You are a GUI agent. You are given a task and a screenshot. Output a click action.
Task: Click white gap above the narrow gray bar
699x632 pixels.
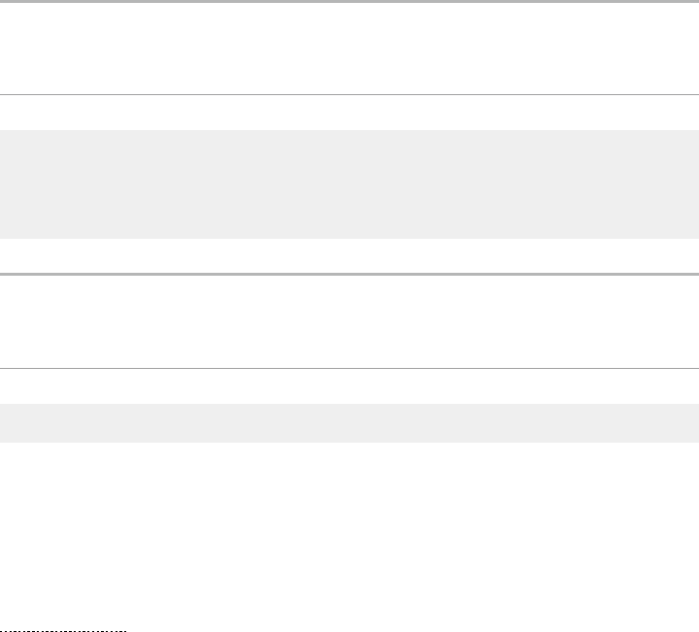(349, 386)
